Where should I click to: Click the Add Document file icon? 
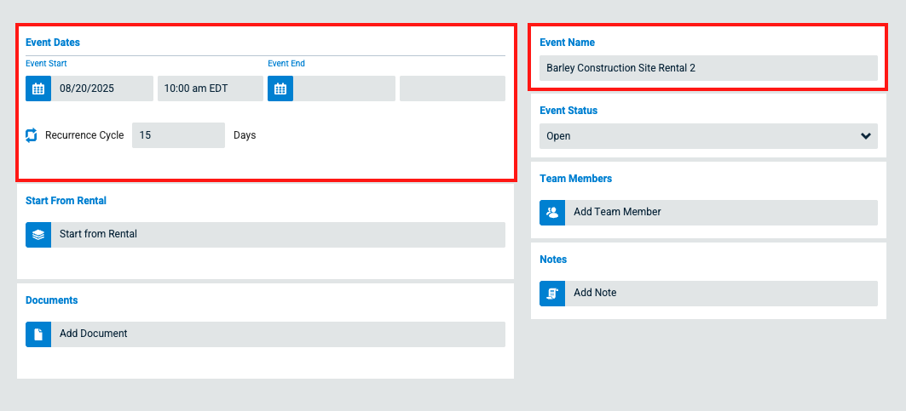click(x=38, y=334)
